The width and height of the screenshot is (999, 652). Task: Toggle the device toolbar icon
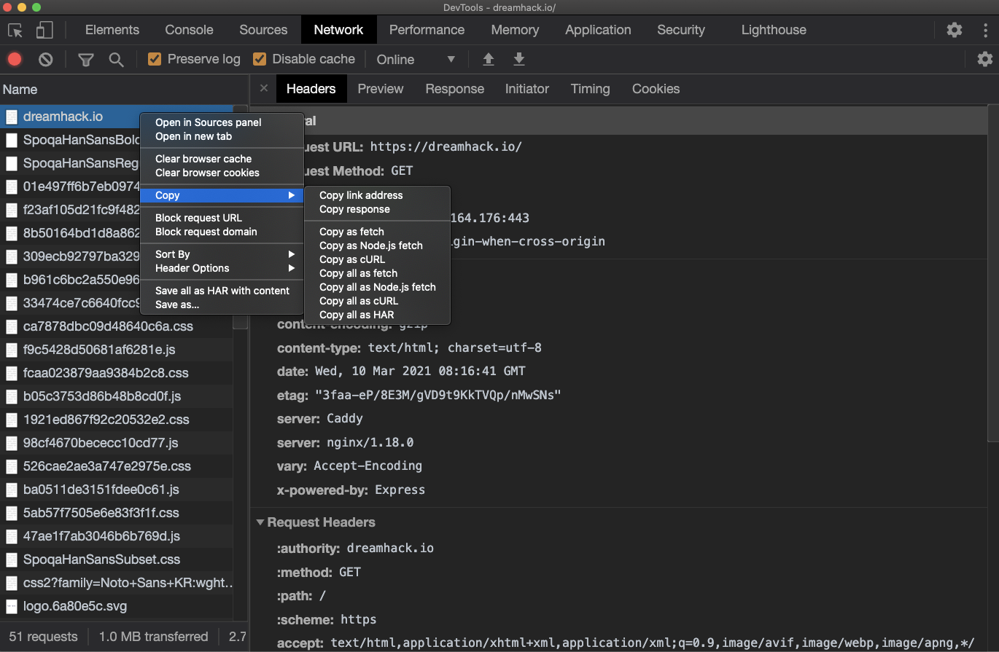44,30
